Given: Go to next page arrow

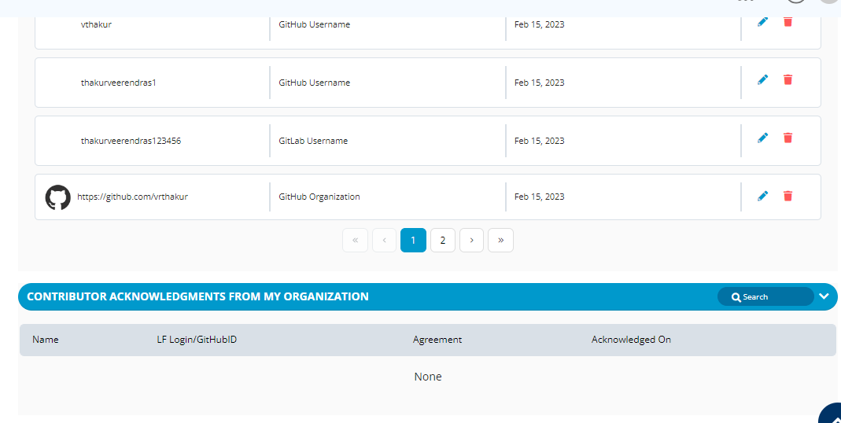Looking at the screenshot, I should pyautogui.click(x=471, y=240).
